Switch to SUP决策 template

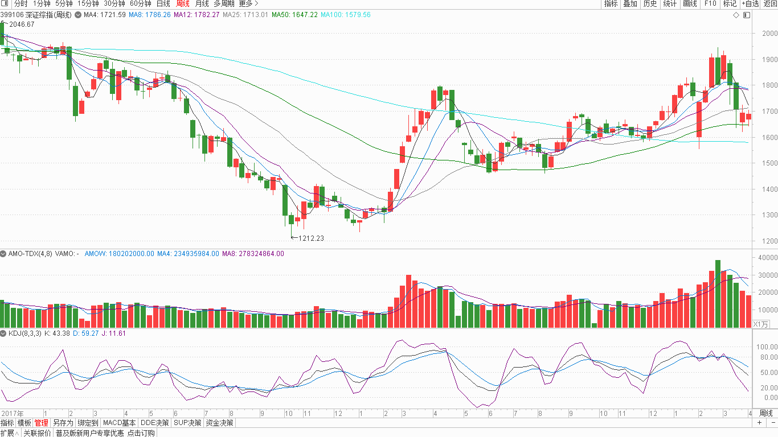click(x=187, y=423)
